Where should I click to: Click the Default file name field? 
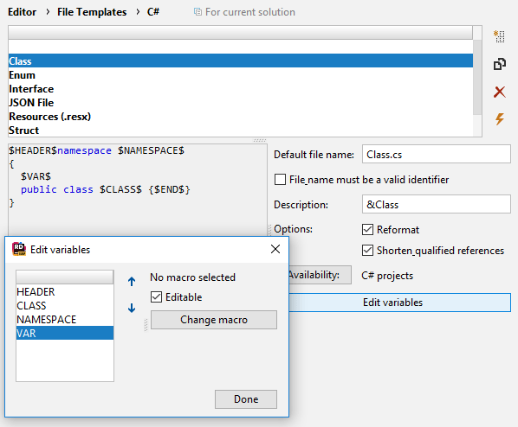coord(436,154)
